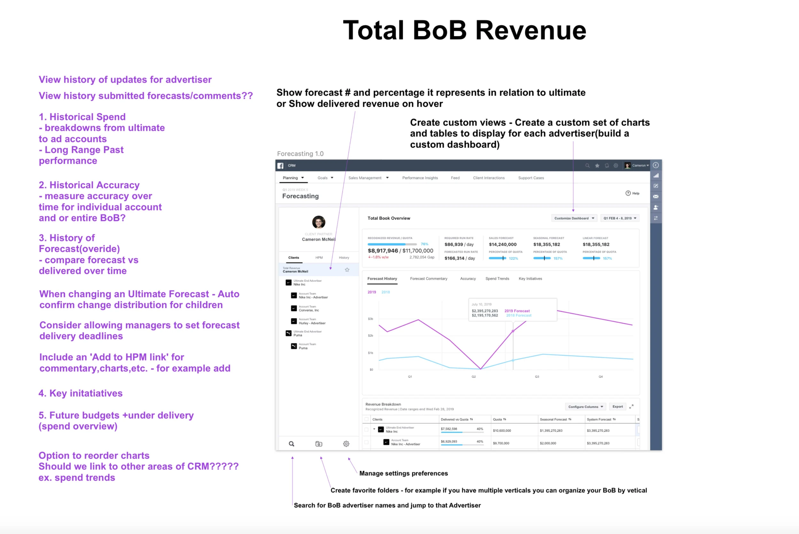
Task: Open the Q1 FEB 4 - 8, 2019 date dropdown
Action: (x=619, y=218)
